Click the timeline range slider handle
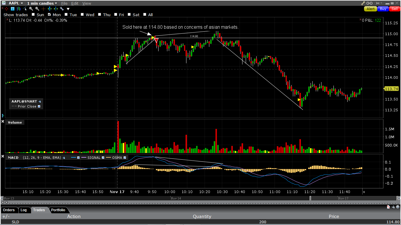This screenshot has width=401, height=225. coord(310,198)
